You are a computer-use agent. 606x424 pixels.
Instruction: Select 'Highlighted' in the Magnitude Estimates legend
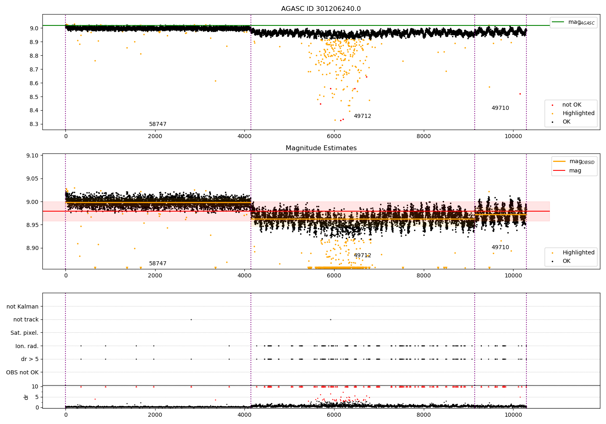tap(579, 253)
